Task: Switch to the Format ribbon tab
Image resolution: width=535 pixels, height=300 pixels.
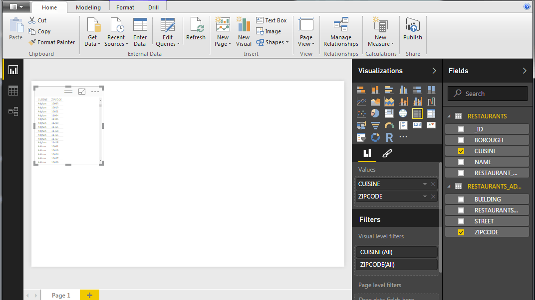Action: (x=125, y=7)
